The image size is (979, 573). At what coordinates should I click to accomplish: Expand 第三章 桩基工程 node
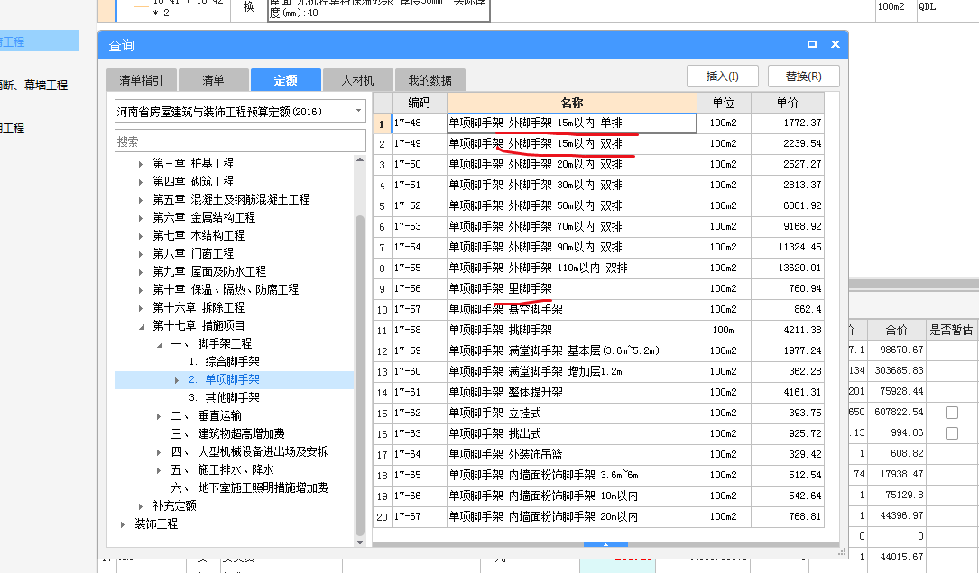click(x=141, y=164)
